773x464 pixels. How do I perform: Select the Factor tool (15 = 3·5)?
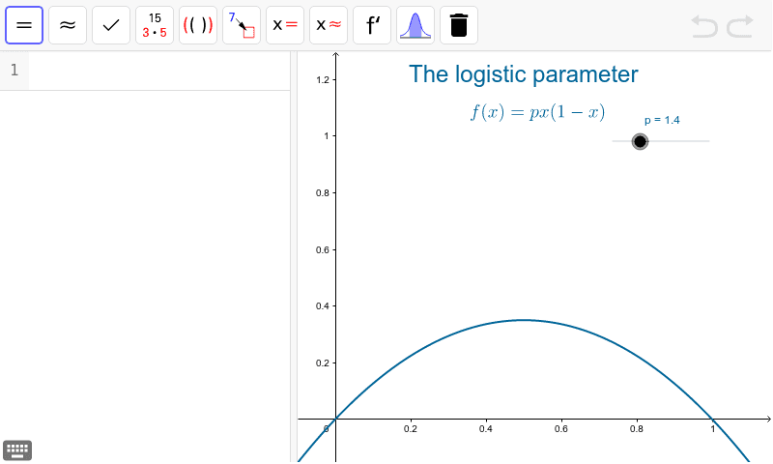pyautogui.click(x=155, y=25)
